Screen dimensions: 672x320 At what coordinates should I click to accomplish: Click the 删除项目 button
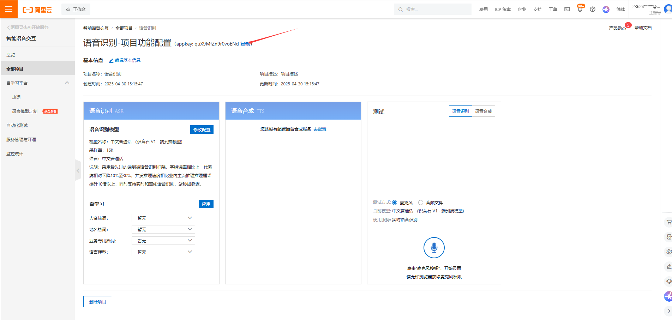pos(97,302)
